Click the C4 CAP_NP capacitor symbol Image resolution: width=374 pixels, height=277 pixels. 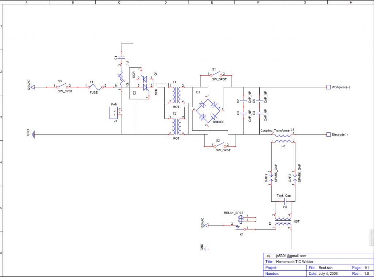pos(260,113)
